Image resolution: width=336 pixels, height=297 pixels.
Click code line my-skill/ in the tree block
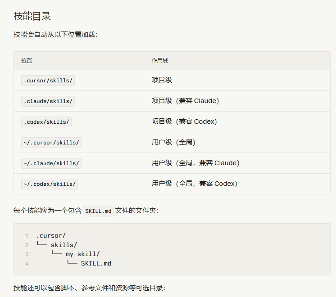click(76, 254)
